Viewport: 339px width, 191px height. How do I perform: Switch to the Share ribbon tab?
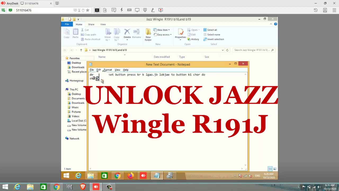(91, 24)
